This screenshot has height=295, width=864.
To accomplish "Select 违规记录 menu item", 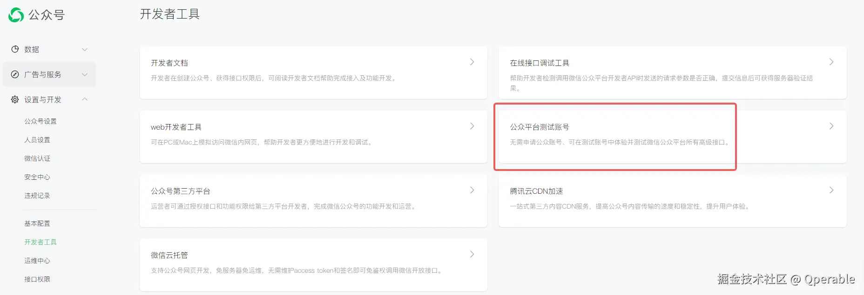I will 37,196.
